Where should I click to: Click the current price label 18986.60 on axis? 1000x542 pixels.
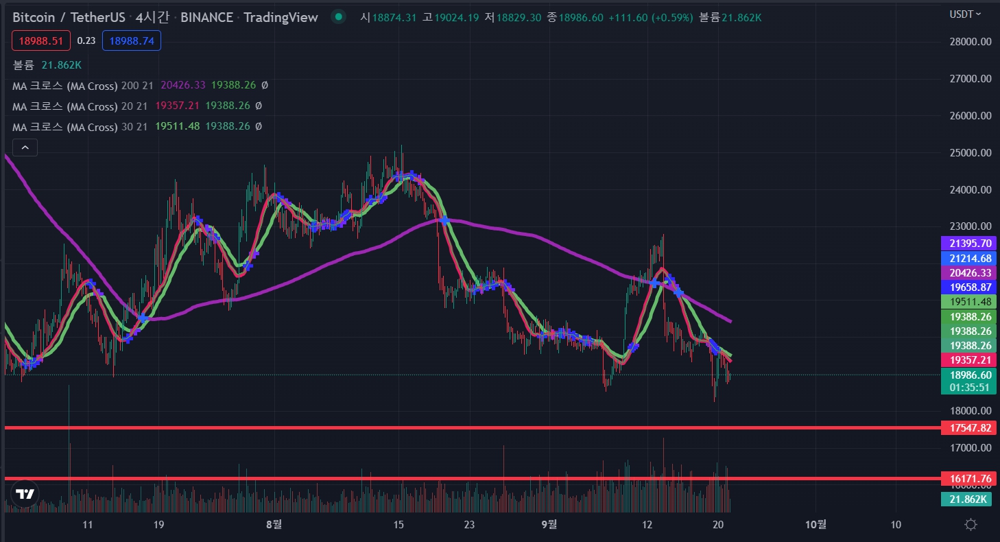968,375
